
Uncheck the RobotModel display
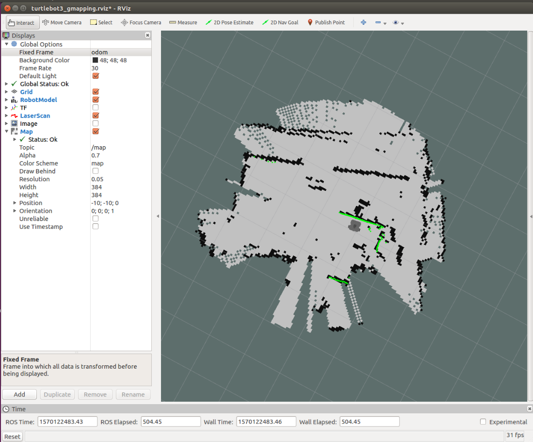(96, 100)
